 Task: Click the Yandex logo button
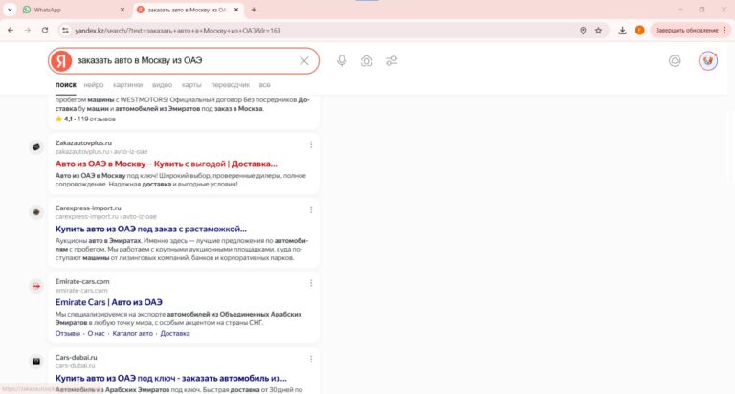pyautogui.click(x=61, y=61)
